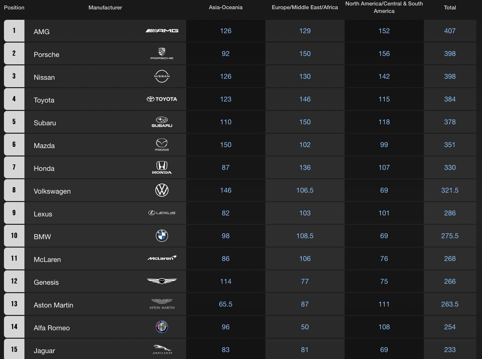
Task: Click Volkswagen's Europe score 106.5
Action: 305,190
